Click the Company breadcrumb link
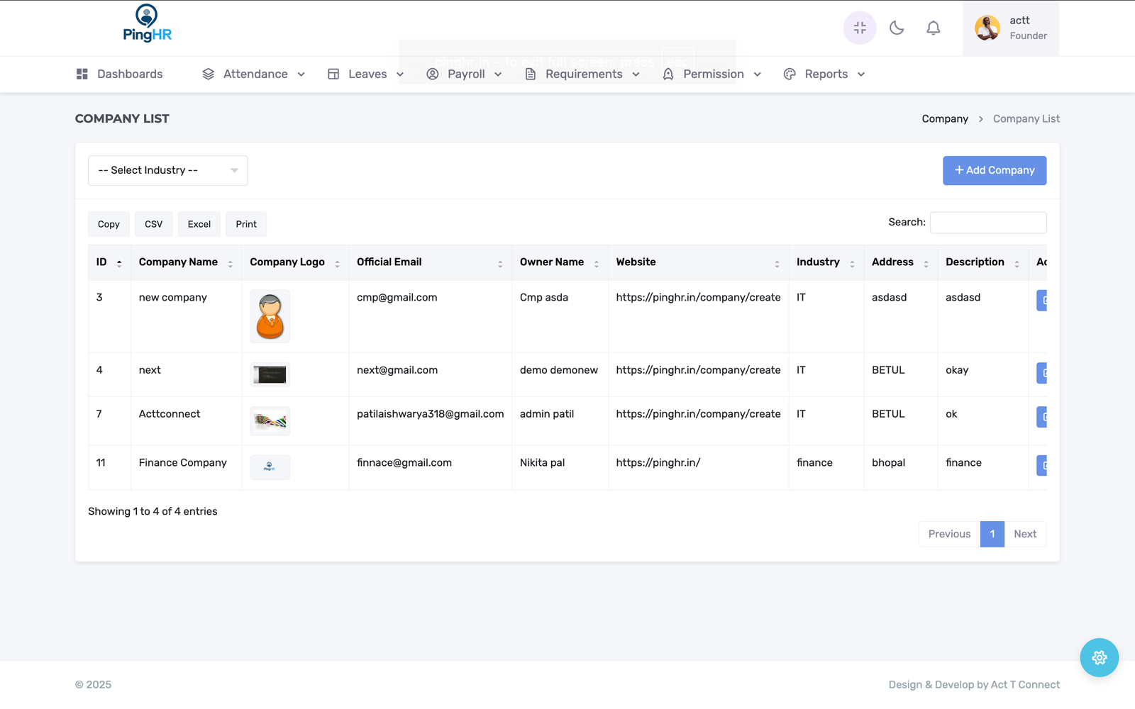 coord(944,119)
